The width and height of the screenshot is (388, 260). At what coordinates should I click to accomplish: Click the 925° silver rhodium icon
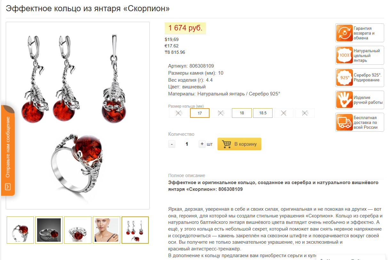point(344,77)
